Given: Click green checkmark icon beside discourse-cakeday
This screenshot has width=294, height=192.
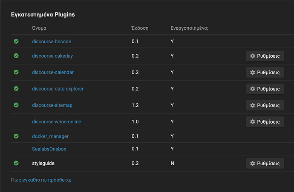Looking at the screenshot, I should (x=16, y=56).
